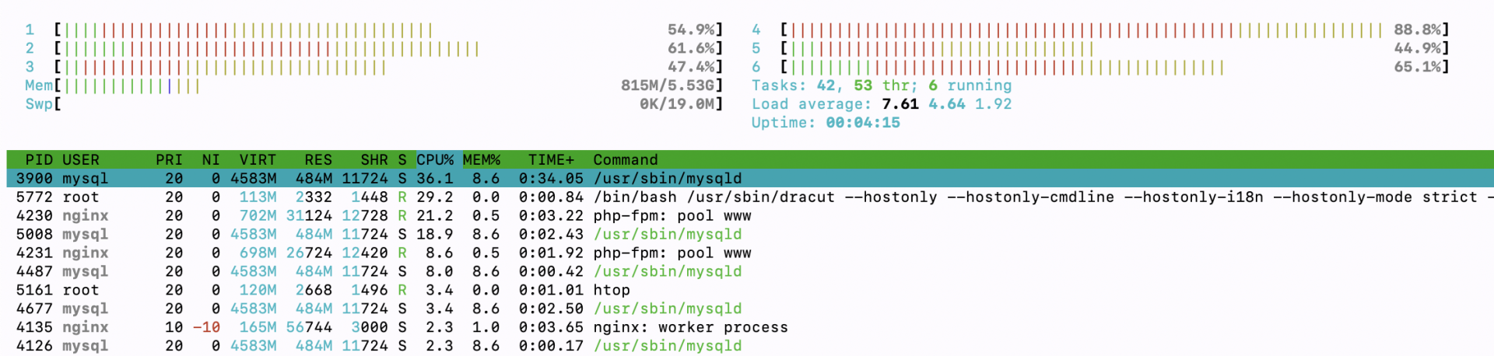1494x356 pixels.
Task: Select the mysqld process row PID 3900
Action: click(x=750, y=178)
